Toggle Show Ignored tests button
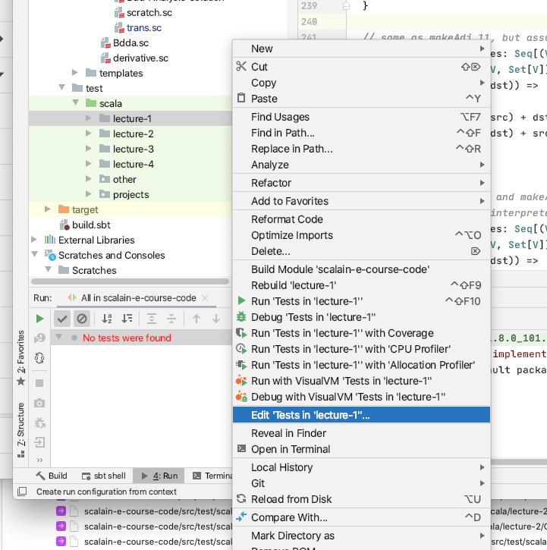This screenshot has height=550, width=547. coord(82,319)
